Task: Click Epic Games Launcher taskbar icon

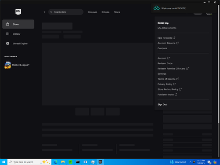Action: pyautogui.click(x=100, y=162)
